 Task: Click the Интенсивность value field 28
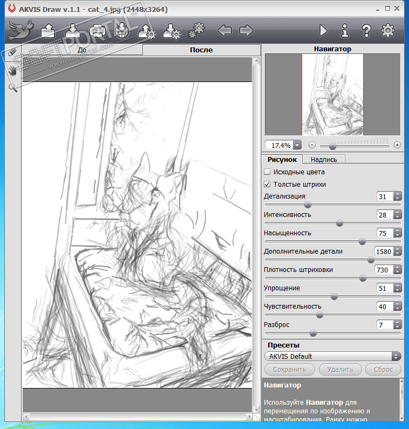coord(385,215)
